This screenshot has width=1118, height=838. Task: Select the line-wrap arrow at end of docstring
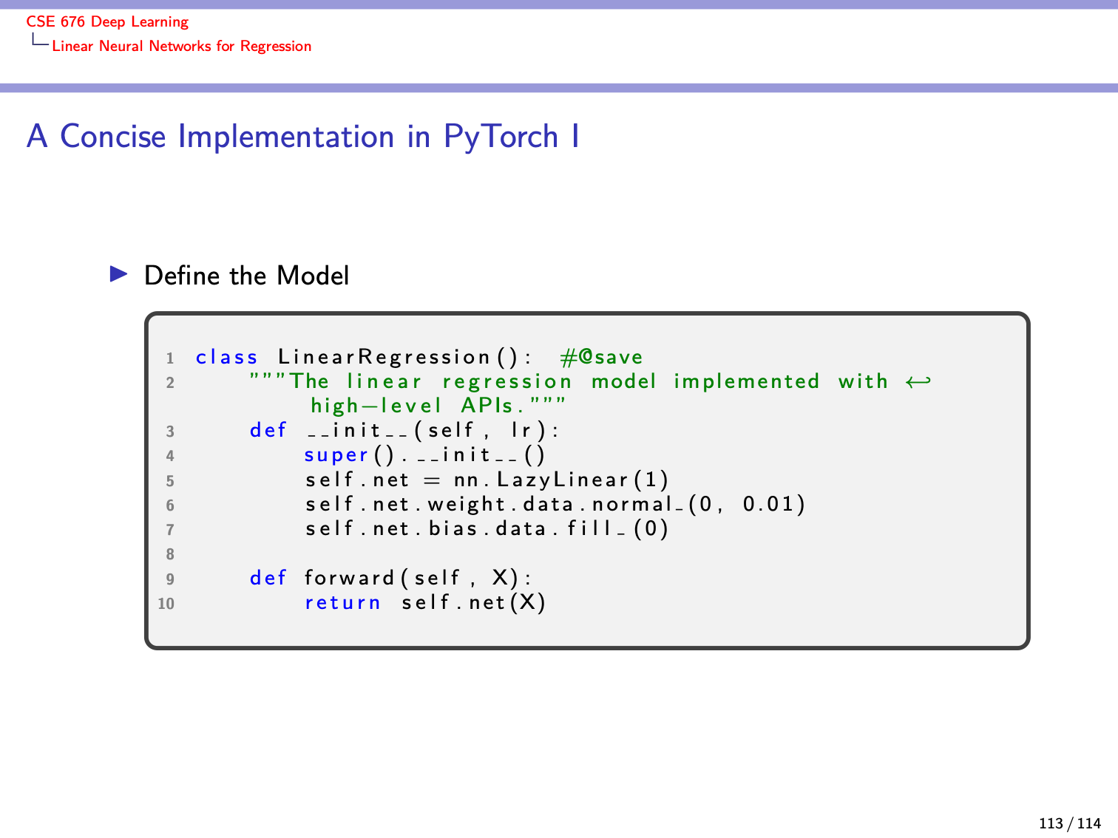point(918,382)
